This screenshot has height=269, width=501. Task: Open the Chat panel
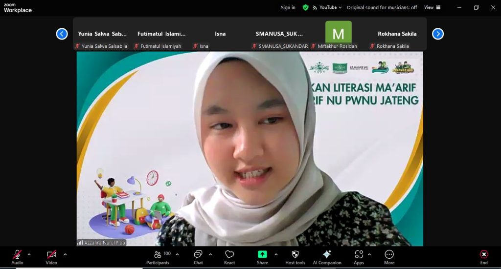coord(198,257)
